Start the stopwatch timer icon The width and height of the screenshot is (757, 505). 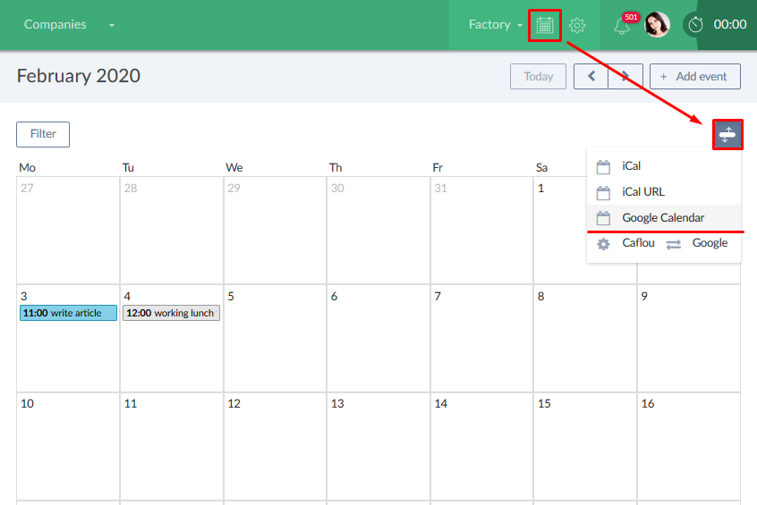695,25
